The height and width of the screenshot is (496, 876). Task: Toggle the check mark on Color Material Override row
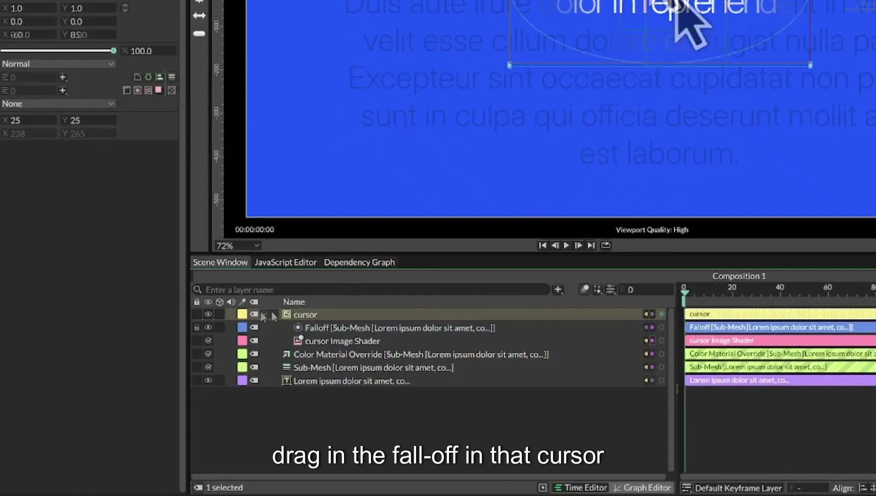209,354
